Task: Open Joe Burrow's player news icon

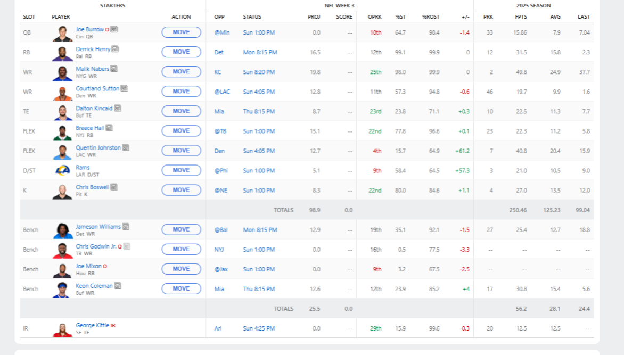Action: (x=114, y=29)
